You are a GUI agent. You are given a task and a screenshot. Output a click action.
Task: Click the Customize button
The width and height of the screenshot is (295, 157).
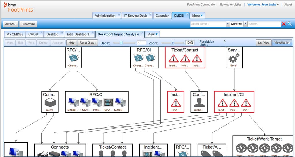point(28,24)
